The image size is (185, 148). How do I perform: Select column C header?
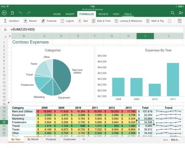(x=44, y=36)
